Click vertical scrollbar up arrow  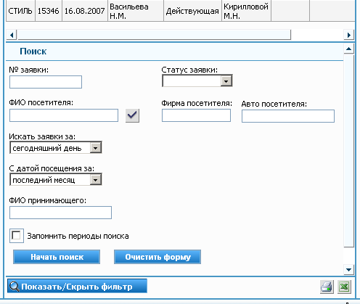[x=348, y=49]
